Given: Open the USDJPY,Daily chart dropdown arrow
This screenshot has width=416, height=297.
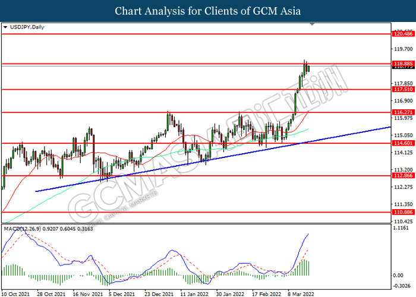Looking at the screenshot, I should click(x=5, y=27).
